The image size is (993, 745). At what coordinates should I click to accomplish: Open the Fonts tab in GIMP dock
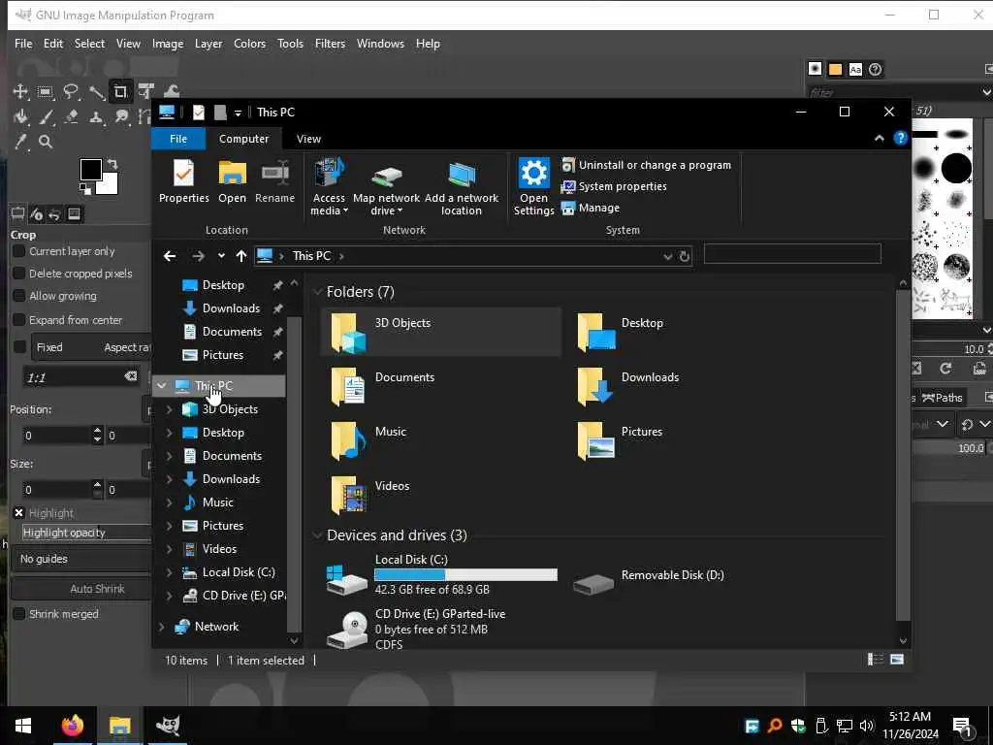pos(855,69)
